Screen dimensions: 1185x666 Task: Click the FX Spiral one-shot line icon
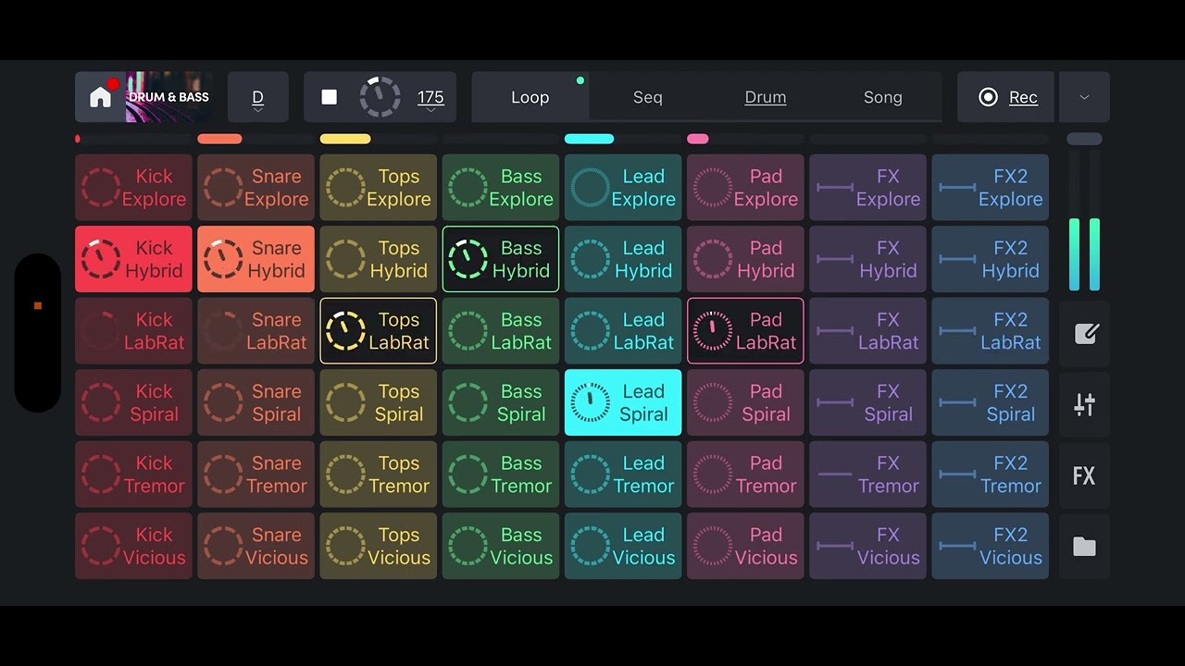click(x=835, y=403)
